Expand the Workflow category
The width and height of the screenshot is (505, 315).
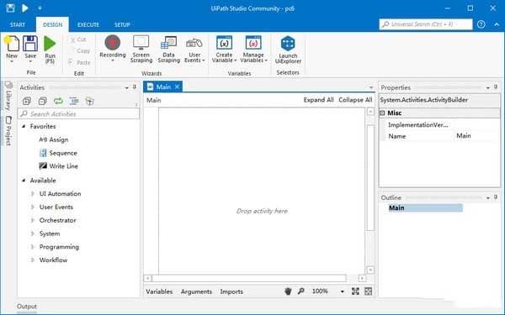[33, 260]
